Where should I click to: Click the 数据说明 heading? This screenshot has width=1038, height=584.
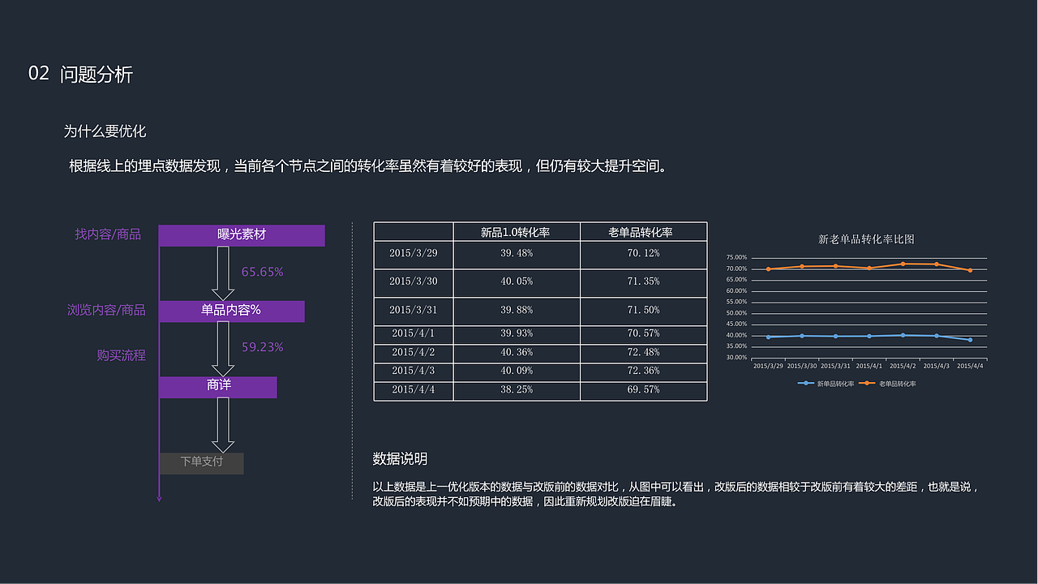click(399, 458)
